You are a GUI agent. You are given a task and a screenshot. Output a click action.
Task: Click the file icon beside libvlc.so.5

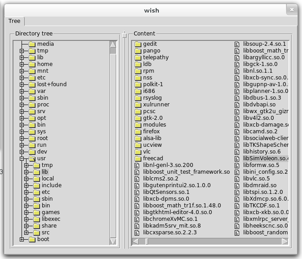tap(237, 179)
